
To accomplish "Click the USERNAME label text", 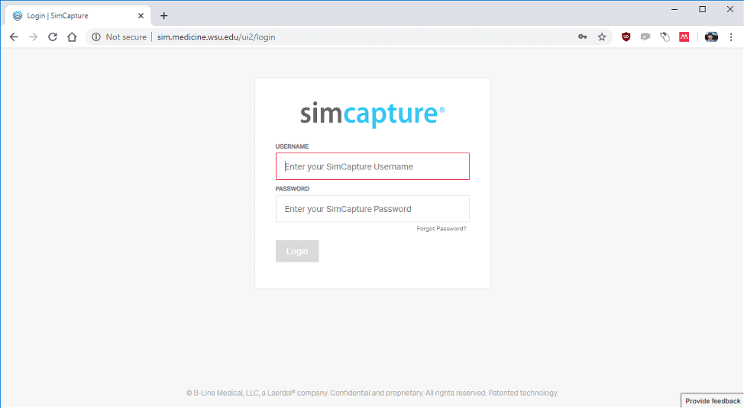I will click(x=292, y=146).
